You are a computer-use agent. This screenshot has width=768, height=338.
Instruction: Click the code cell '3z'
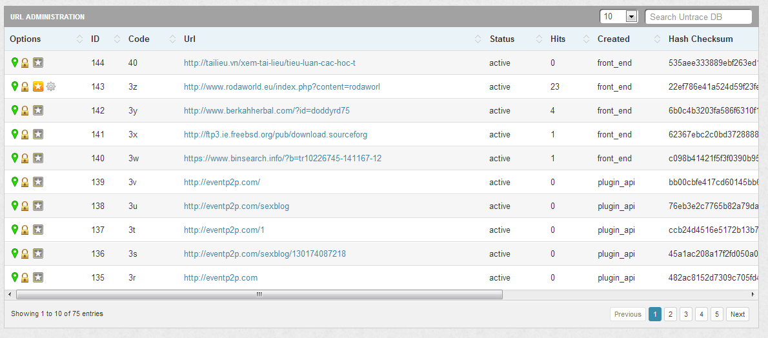132,86
